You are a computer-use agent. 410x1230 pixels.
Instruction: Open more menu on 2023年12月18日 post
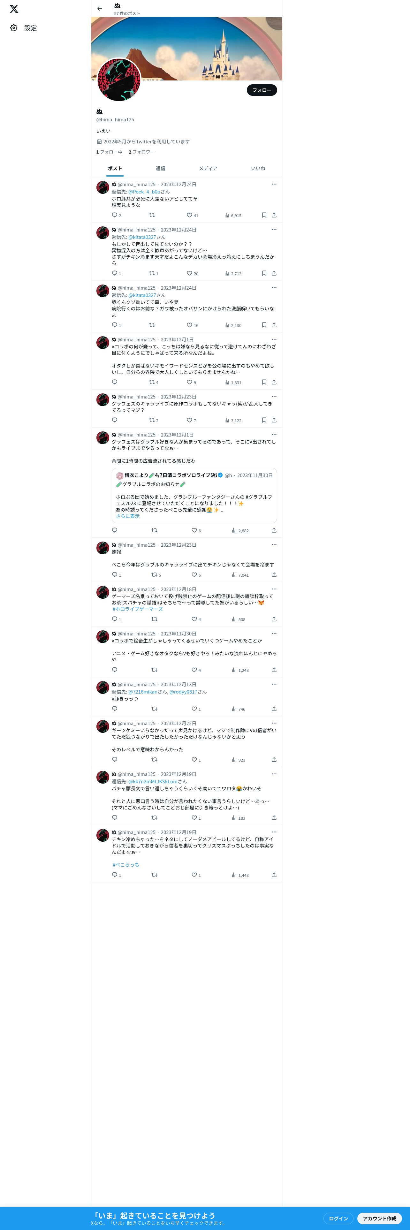(274, 589)
